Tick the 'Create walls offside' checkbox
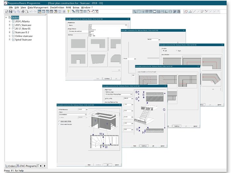The image size is (231, 173). (59, 121)
